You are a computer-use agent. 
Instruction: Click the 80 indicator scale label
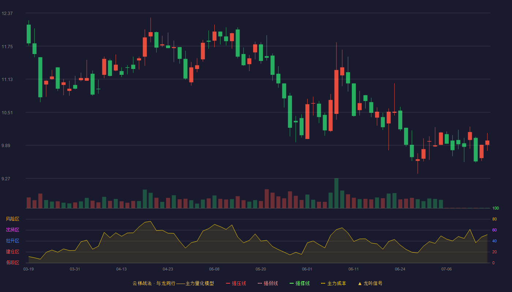point(494,219)
